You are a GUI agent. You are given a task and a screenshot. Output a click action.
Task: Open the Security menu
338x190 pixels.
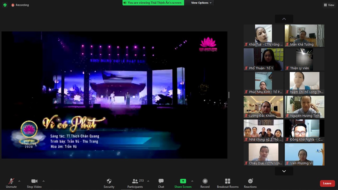click(x=109, y=183)
